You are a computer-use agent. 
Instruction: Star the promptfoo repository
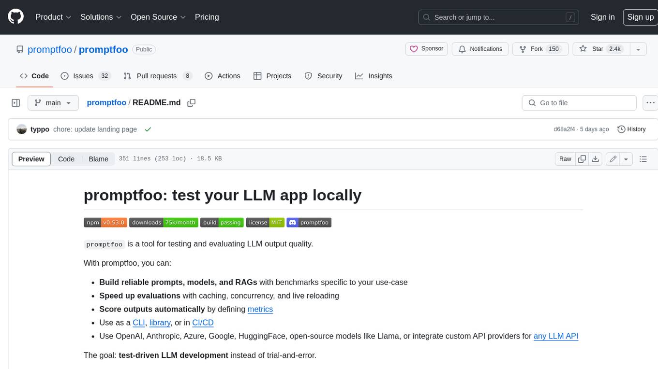[x=600, y=49]
